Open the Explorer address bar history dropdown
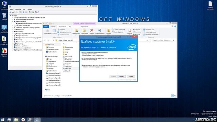 tap(147, 40)
